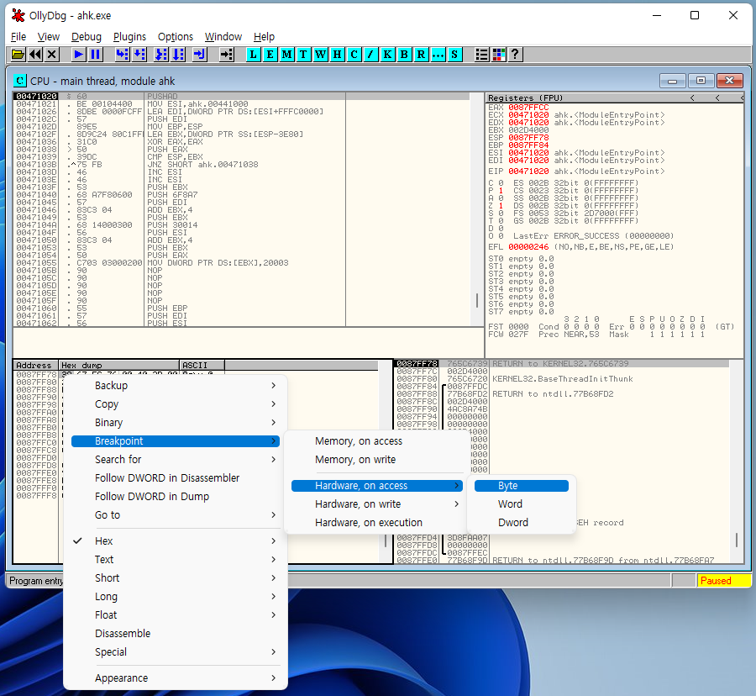Open the Options menu
This screenshot has height=696, width=756.
click(x=176, y=37)
